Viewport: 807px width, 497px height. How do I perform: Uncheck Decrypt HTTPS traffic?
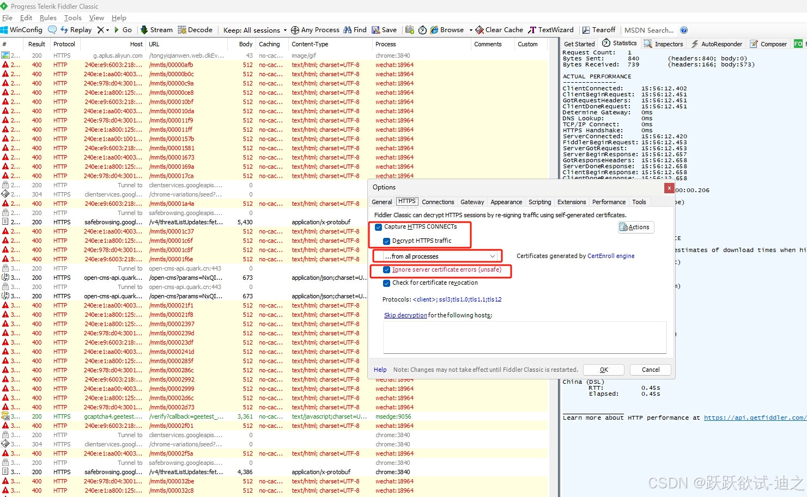(386, 241)
